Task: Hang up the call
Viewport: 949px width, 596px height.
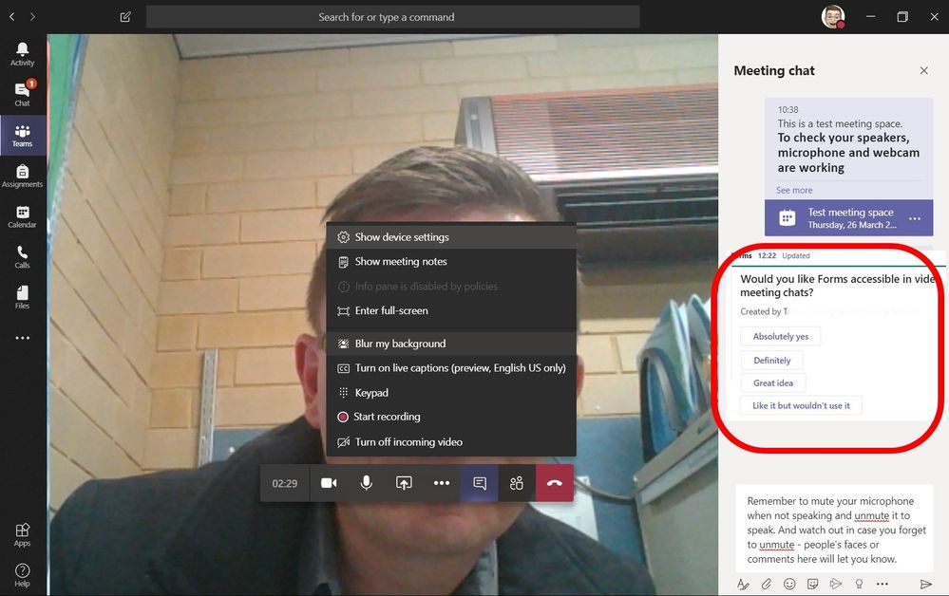Action: pyautogui.click(x=555, y=483)
